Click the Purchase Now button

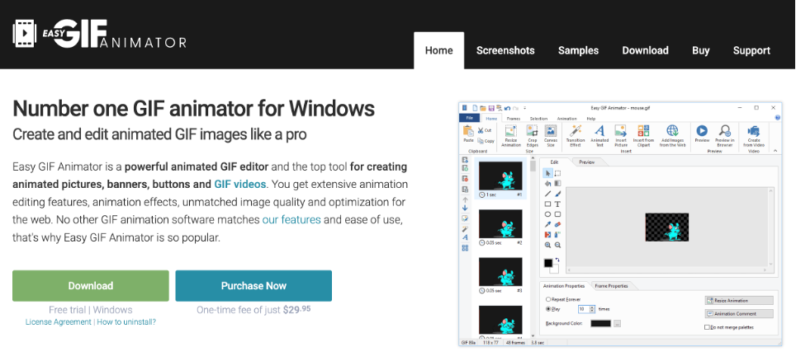[x=253, y=285]
